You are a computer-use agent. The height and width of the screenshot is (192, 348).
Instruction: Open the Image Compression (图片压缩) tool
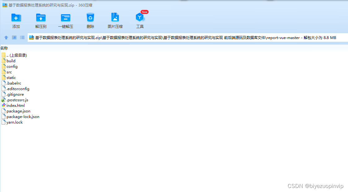click(115, 18)
